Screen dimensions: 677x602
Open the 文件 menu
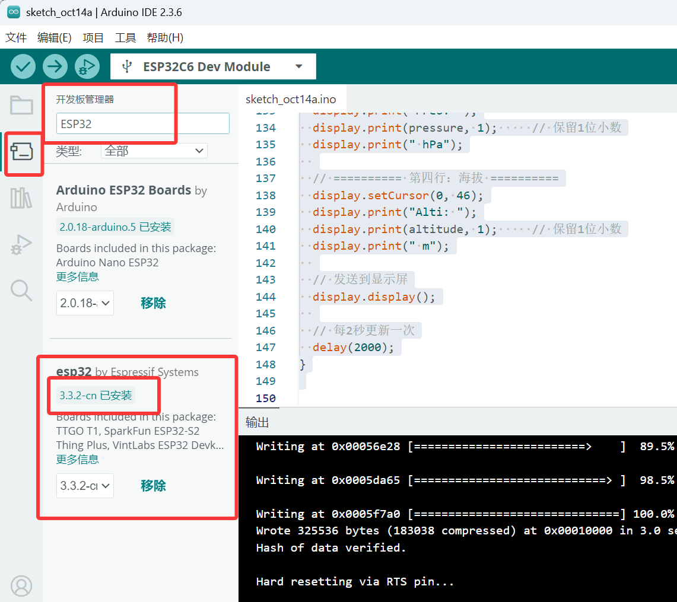(16, 38)
